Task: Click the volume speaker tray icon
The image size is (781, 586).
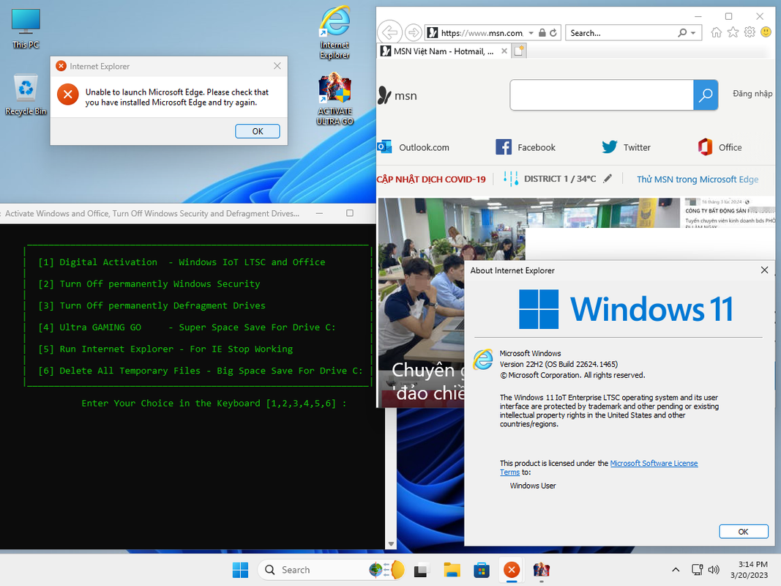Action: tap(714, 570)
